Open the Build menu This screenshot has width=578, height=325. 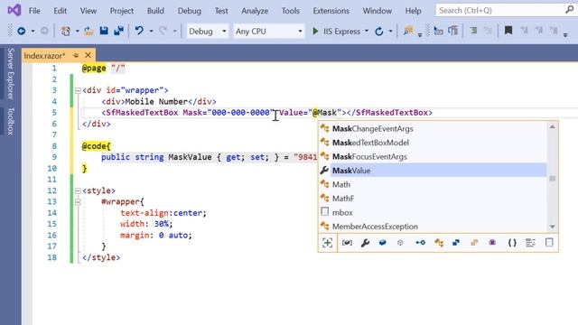coord(155,11)
